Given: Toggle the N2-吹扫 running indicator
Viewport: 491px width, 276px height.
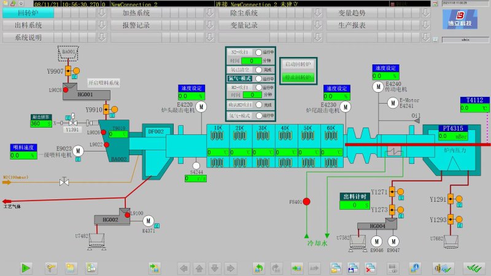Looking at the screenshot, I should [x=258, y=53].
